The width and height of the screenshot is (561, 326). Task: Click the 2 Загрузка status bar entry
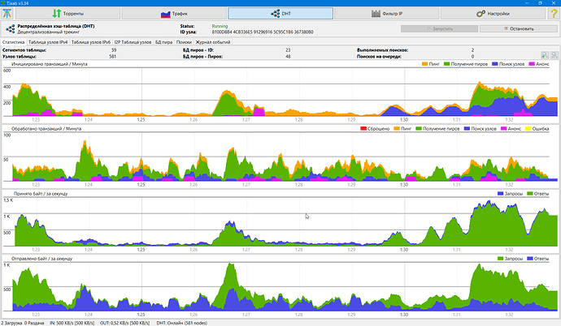click(x=11, y=323)
